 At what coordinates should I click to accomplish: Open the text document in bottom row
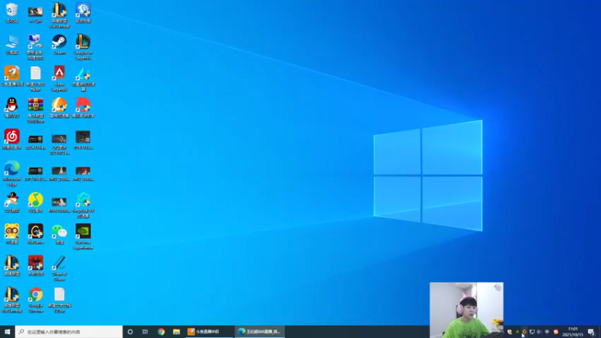59,300
